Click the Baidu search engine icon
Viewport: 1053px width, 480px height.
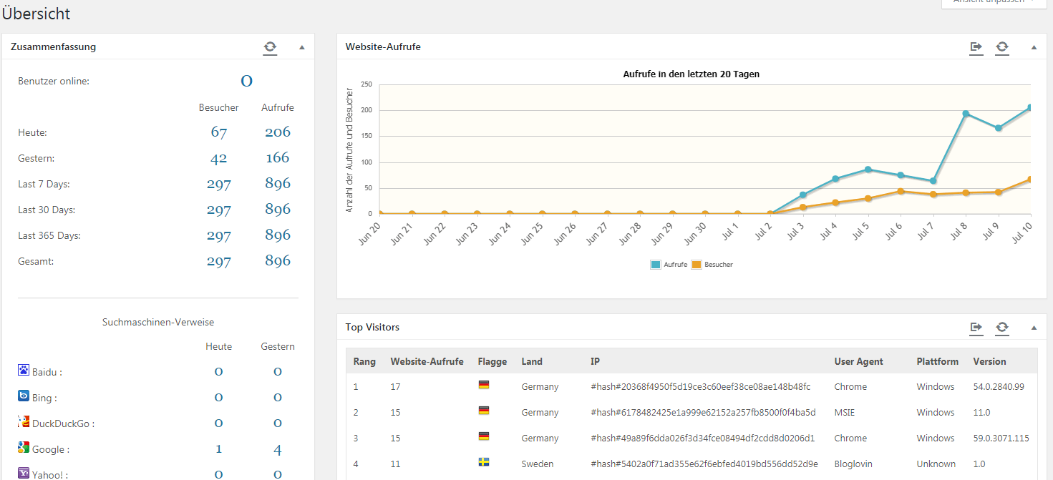24,371
